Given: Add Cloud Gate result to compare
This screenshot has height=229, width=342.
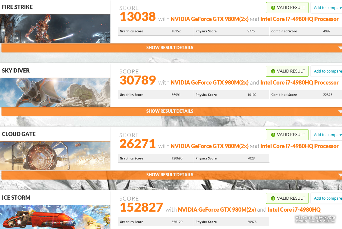Looking at the screenshot, I should tap(328, 135).
